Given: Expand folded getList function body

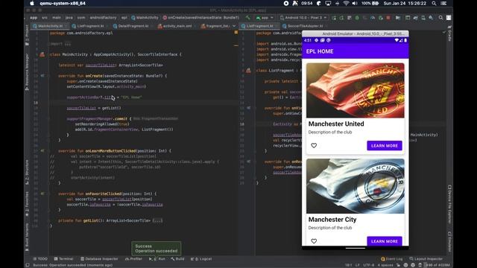Looking at the screenshot, I should [x=157, y=220].
